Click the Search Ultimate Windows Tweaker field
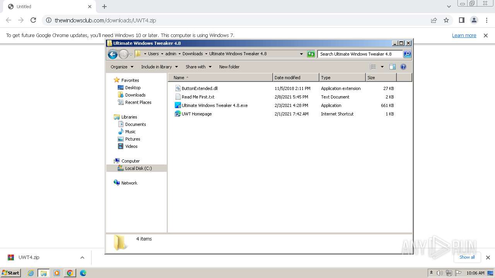This screenshot has height=278, width=495. tap(360, 54)
